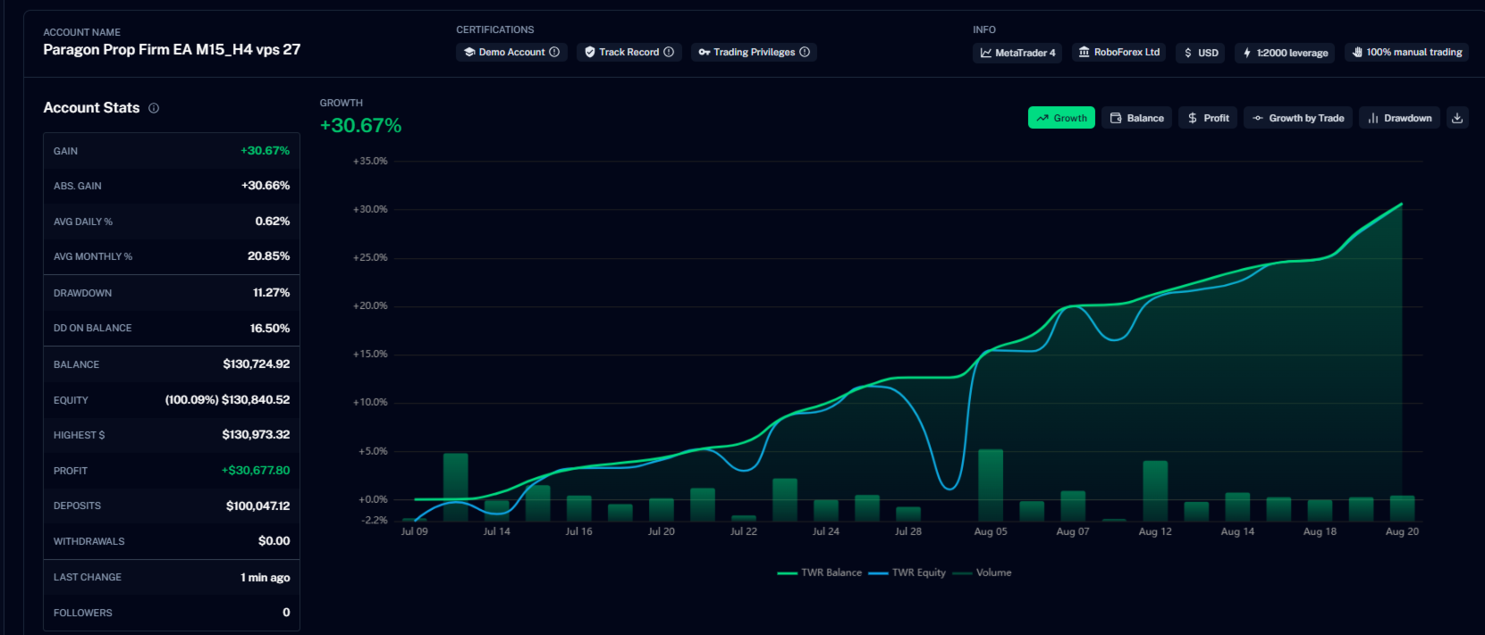Toggle TWR Equity series in legend
1485x635 pixels.
[x=907, y=572]
